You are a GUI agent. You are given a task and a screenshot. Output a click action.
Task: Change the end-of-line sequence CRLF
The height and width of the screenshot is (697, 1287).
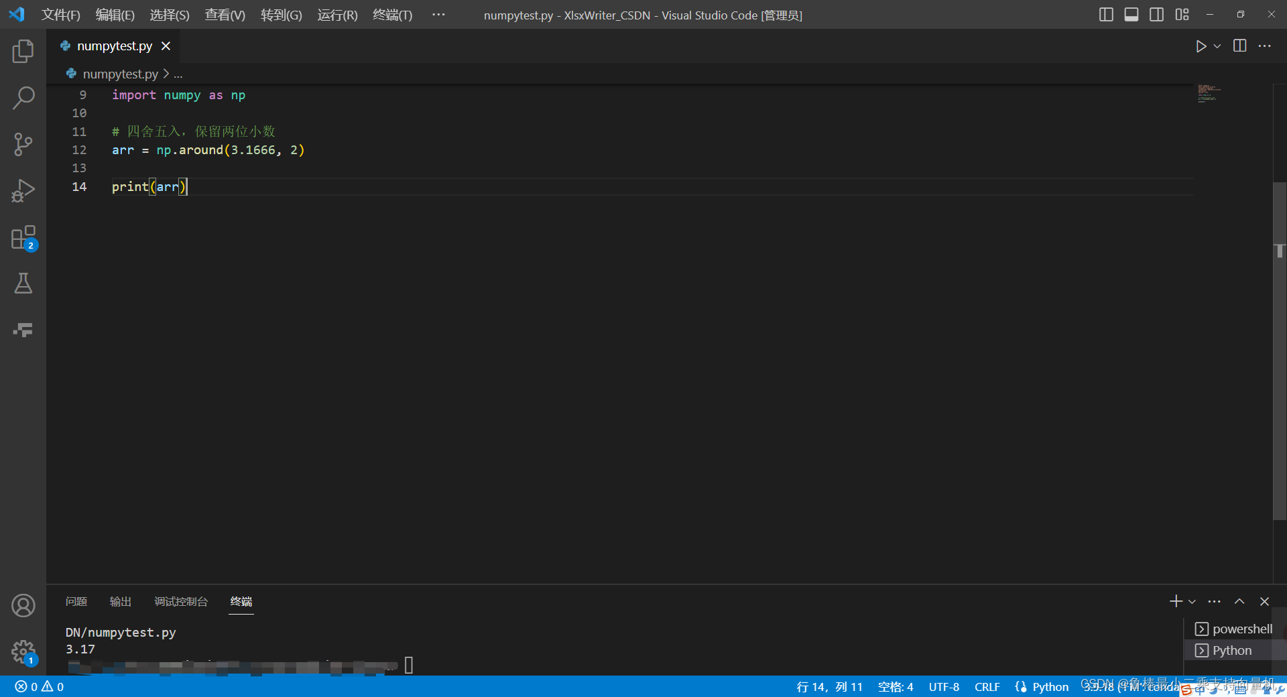[x=987, y=686]
